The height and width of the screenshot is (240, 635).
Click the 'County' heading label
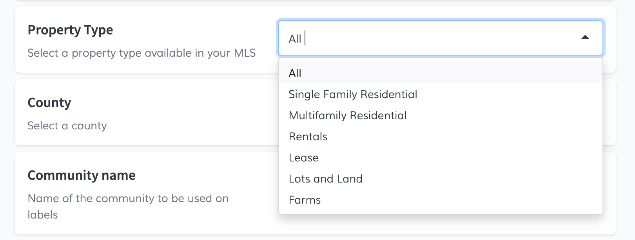[49, 103]
